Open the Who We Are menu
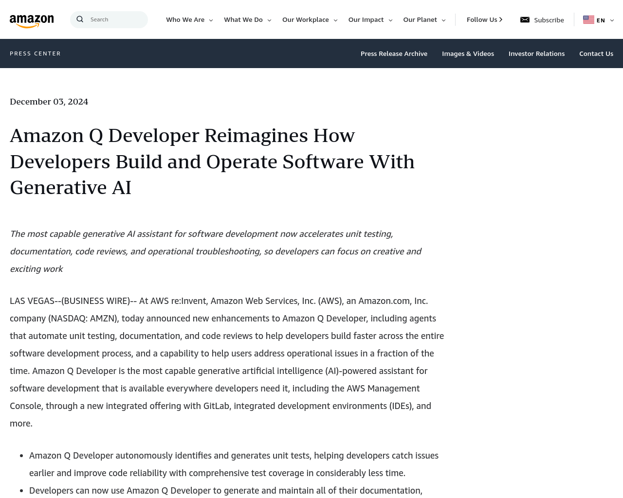This screenshot has height=498, width=623. [x=185, y=19]
